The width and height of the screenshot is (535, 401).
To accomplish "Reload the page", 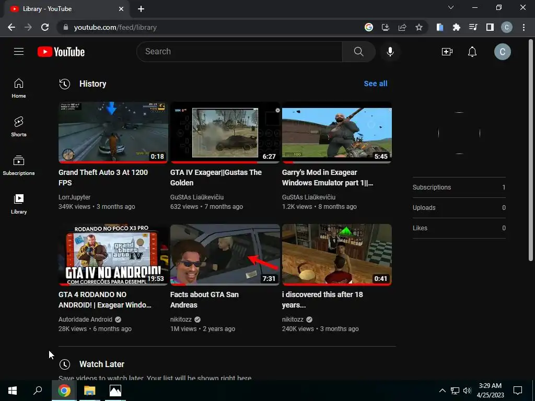I will point(45,27).
